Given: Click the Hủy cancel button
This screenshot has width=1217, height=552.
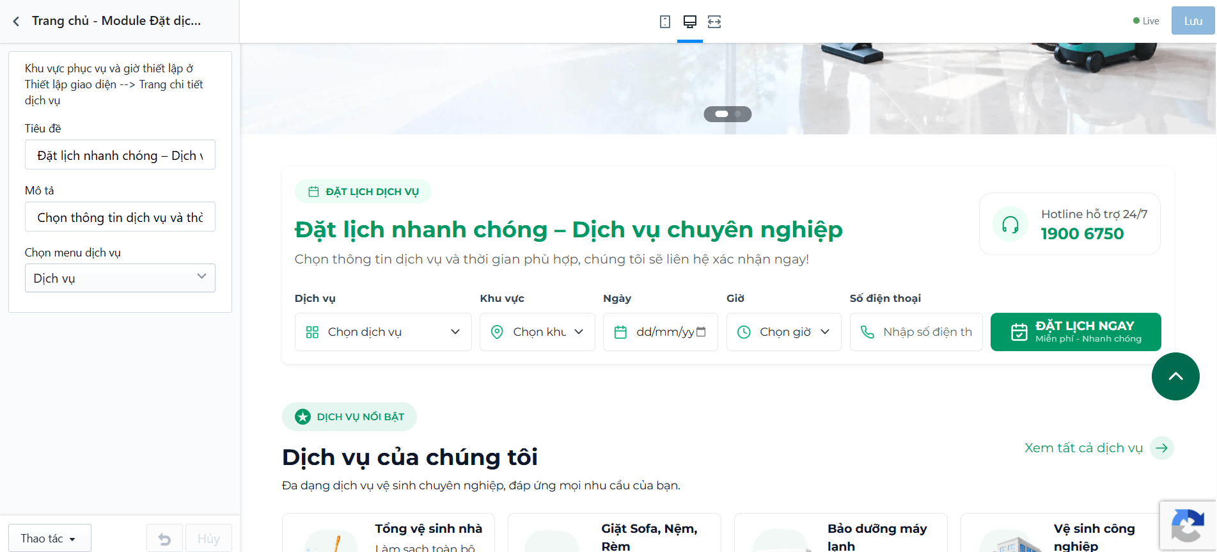Looking at the screenshot, I should 208,539.
